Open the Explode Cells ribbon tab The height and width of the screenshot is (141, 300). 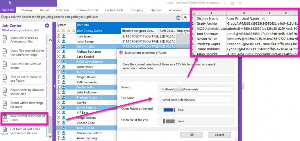pos(114,10)
